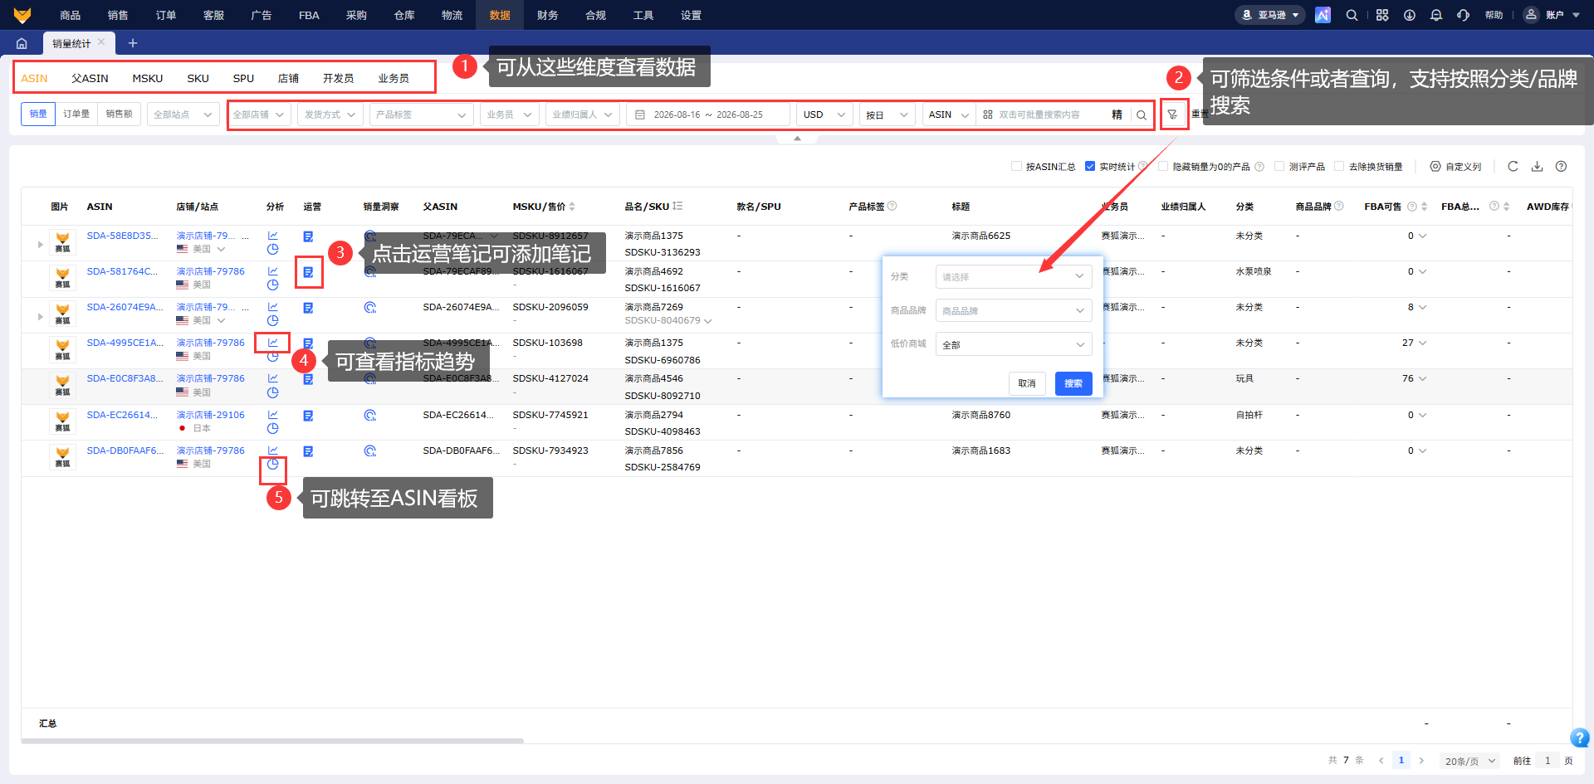Click 搜索 button in filter popup
This screenshot has width=1594, height=784.
1073,383
